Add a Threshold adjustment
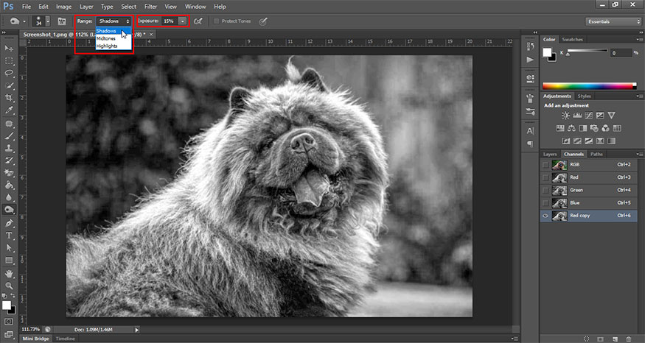 click(x=589, y=141)
